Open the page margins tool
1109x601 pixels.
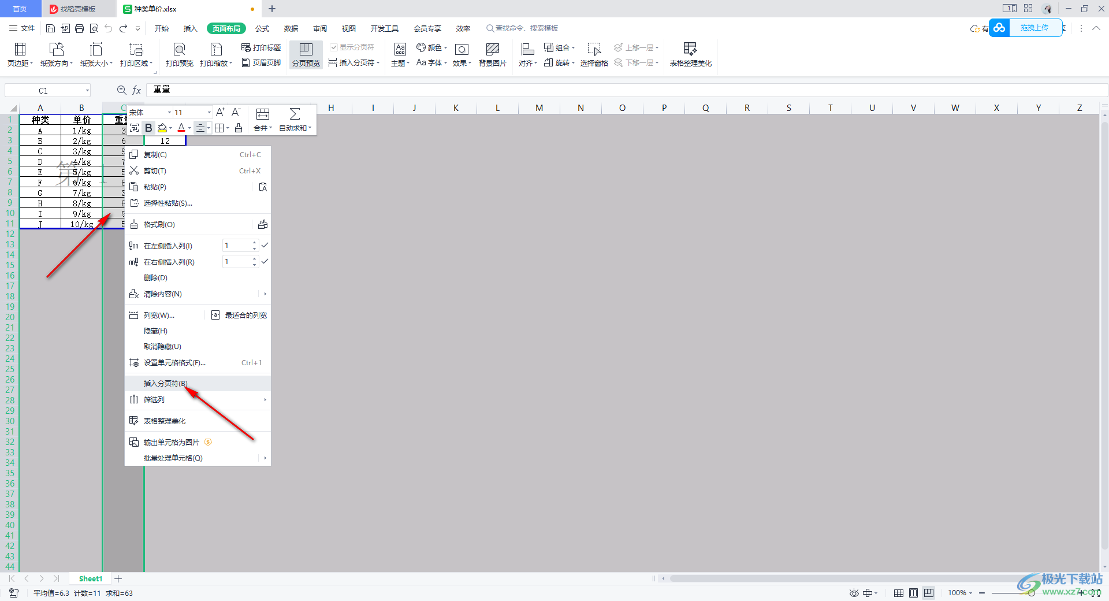[x=20, y=55]
